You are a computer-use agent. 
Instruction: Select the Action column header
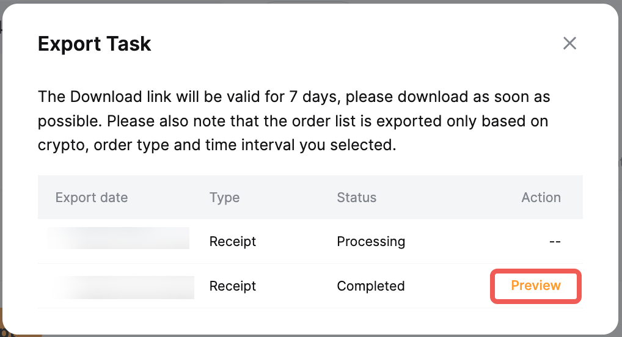pos(541,197)
